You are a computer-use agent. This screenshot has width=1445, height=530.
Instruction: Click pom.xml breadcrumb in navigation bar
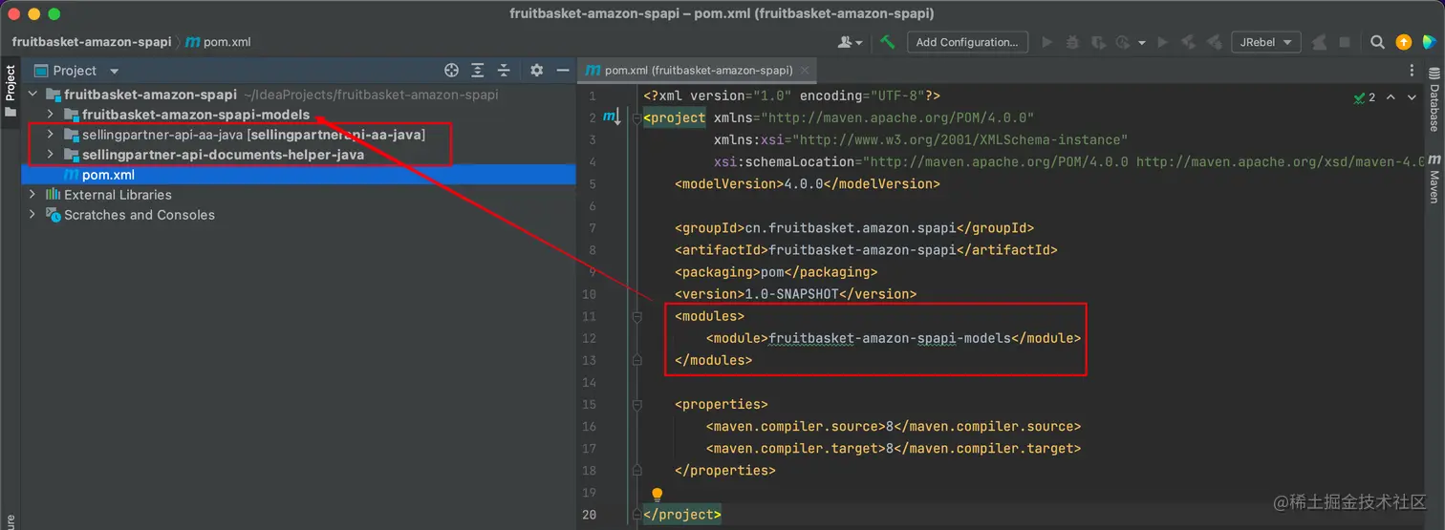click(217, 42)
